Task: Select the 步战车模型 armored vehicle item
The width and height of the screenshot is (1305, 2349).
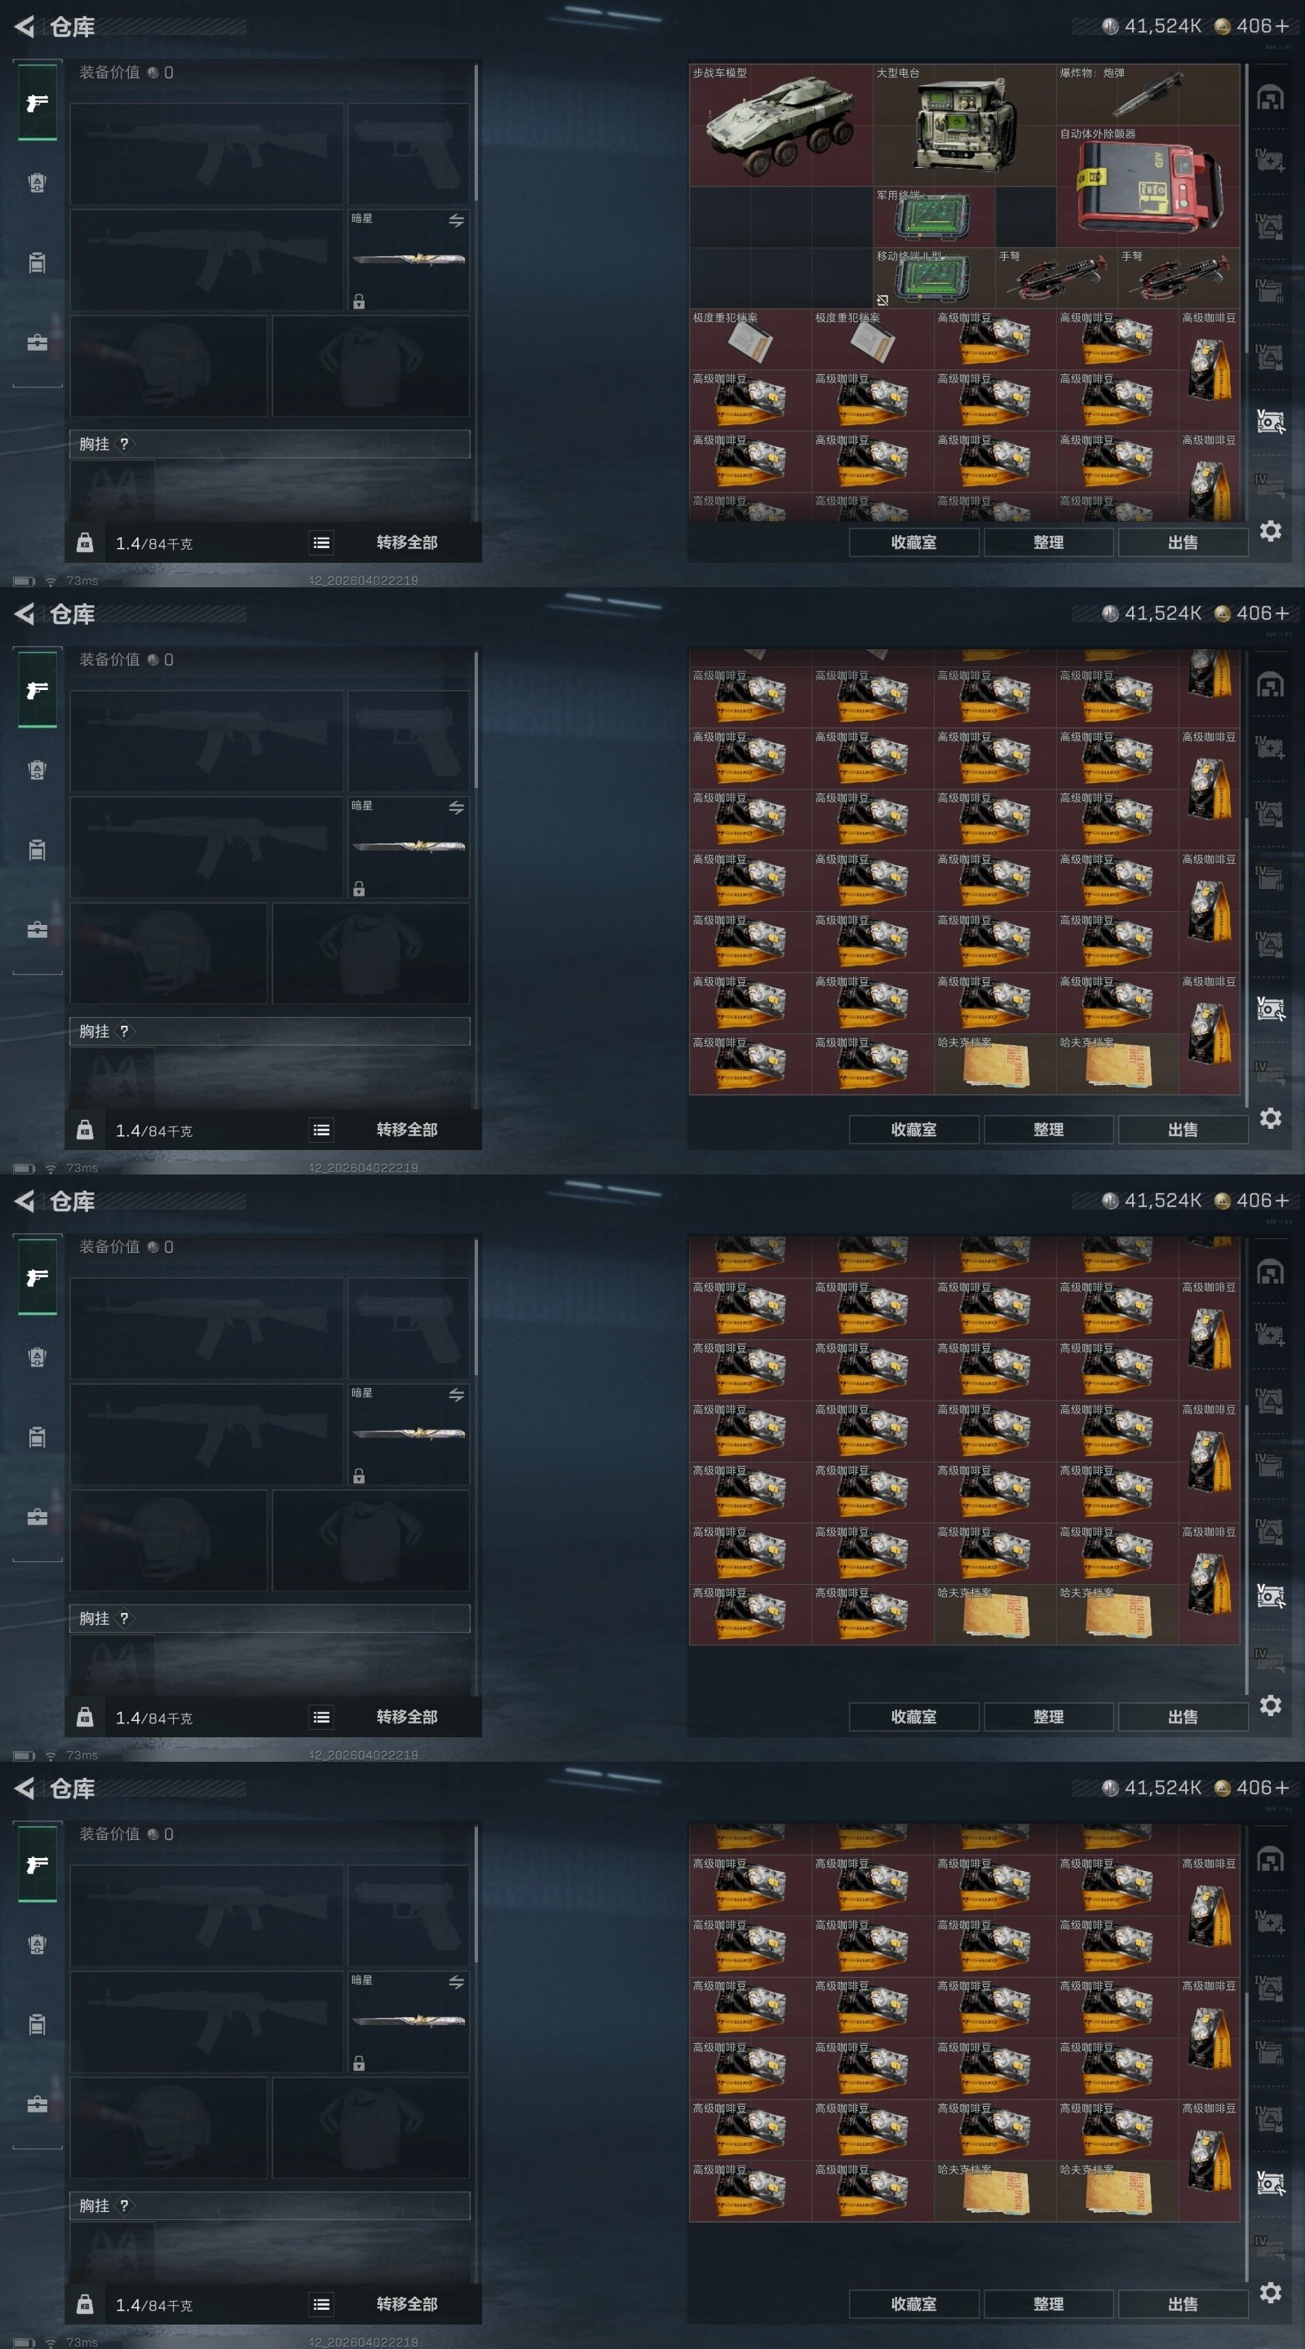Action: 781,125
